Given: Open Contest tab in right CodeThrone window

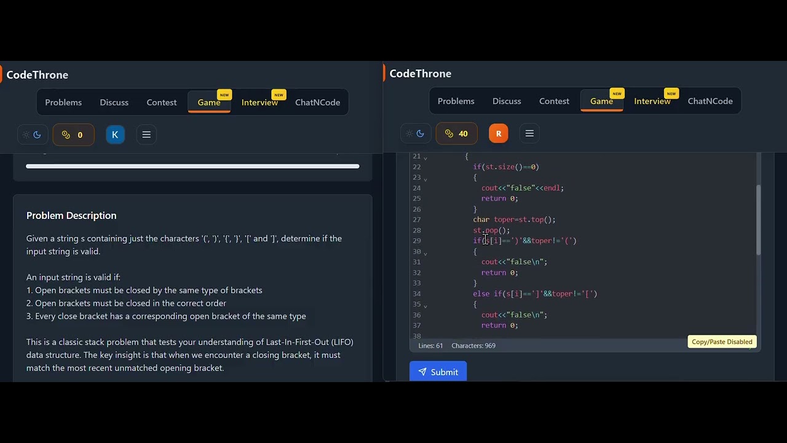Looking at the screenshot, I should click(x=554, y=101).
